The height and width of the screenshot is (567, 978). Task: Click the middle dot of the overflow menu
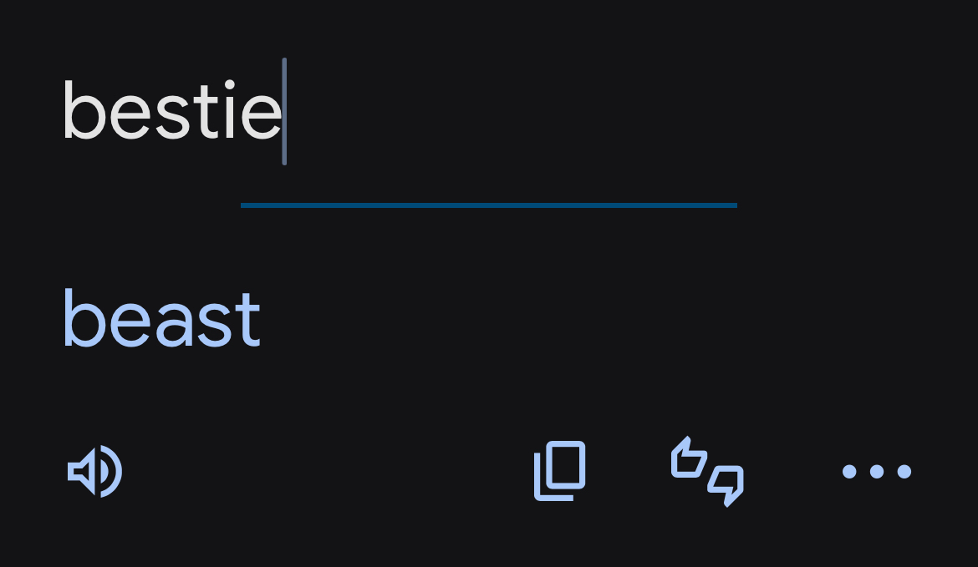pos(876,471)
